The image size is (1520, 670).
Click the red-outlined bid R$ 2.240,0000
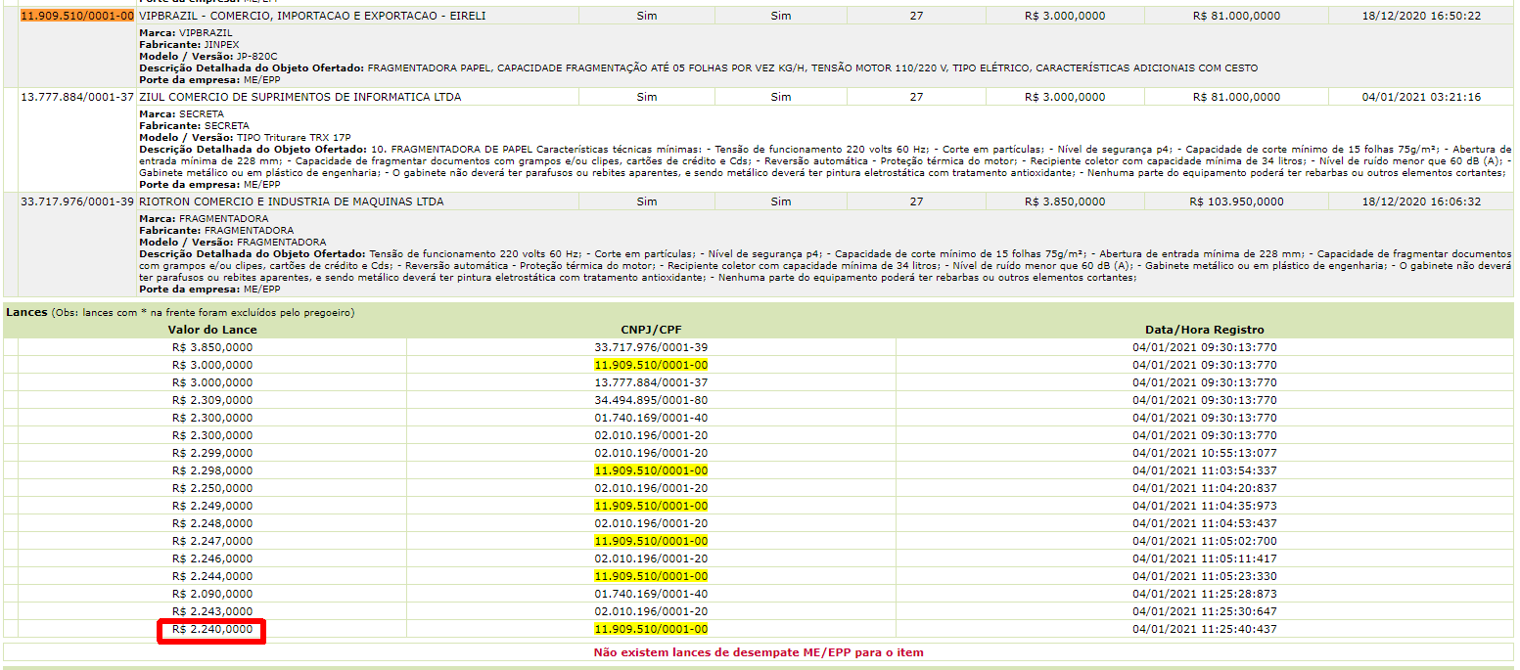[212, 629]
